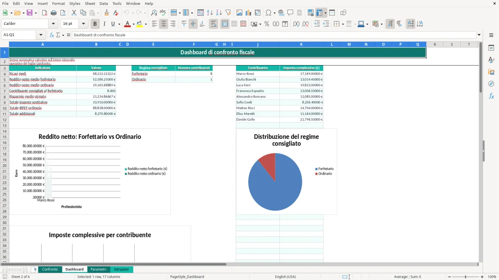The height and width of the screenshot is (280, 499).
Task: Open font size dropdown
Action: pos(83,24)
